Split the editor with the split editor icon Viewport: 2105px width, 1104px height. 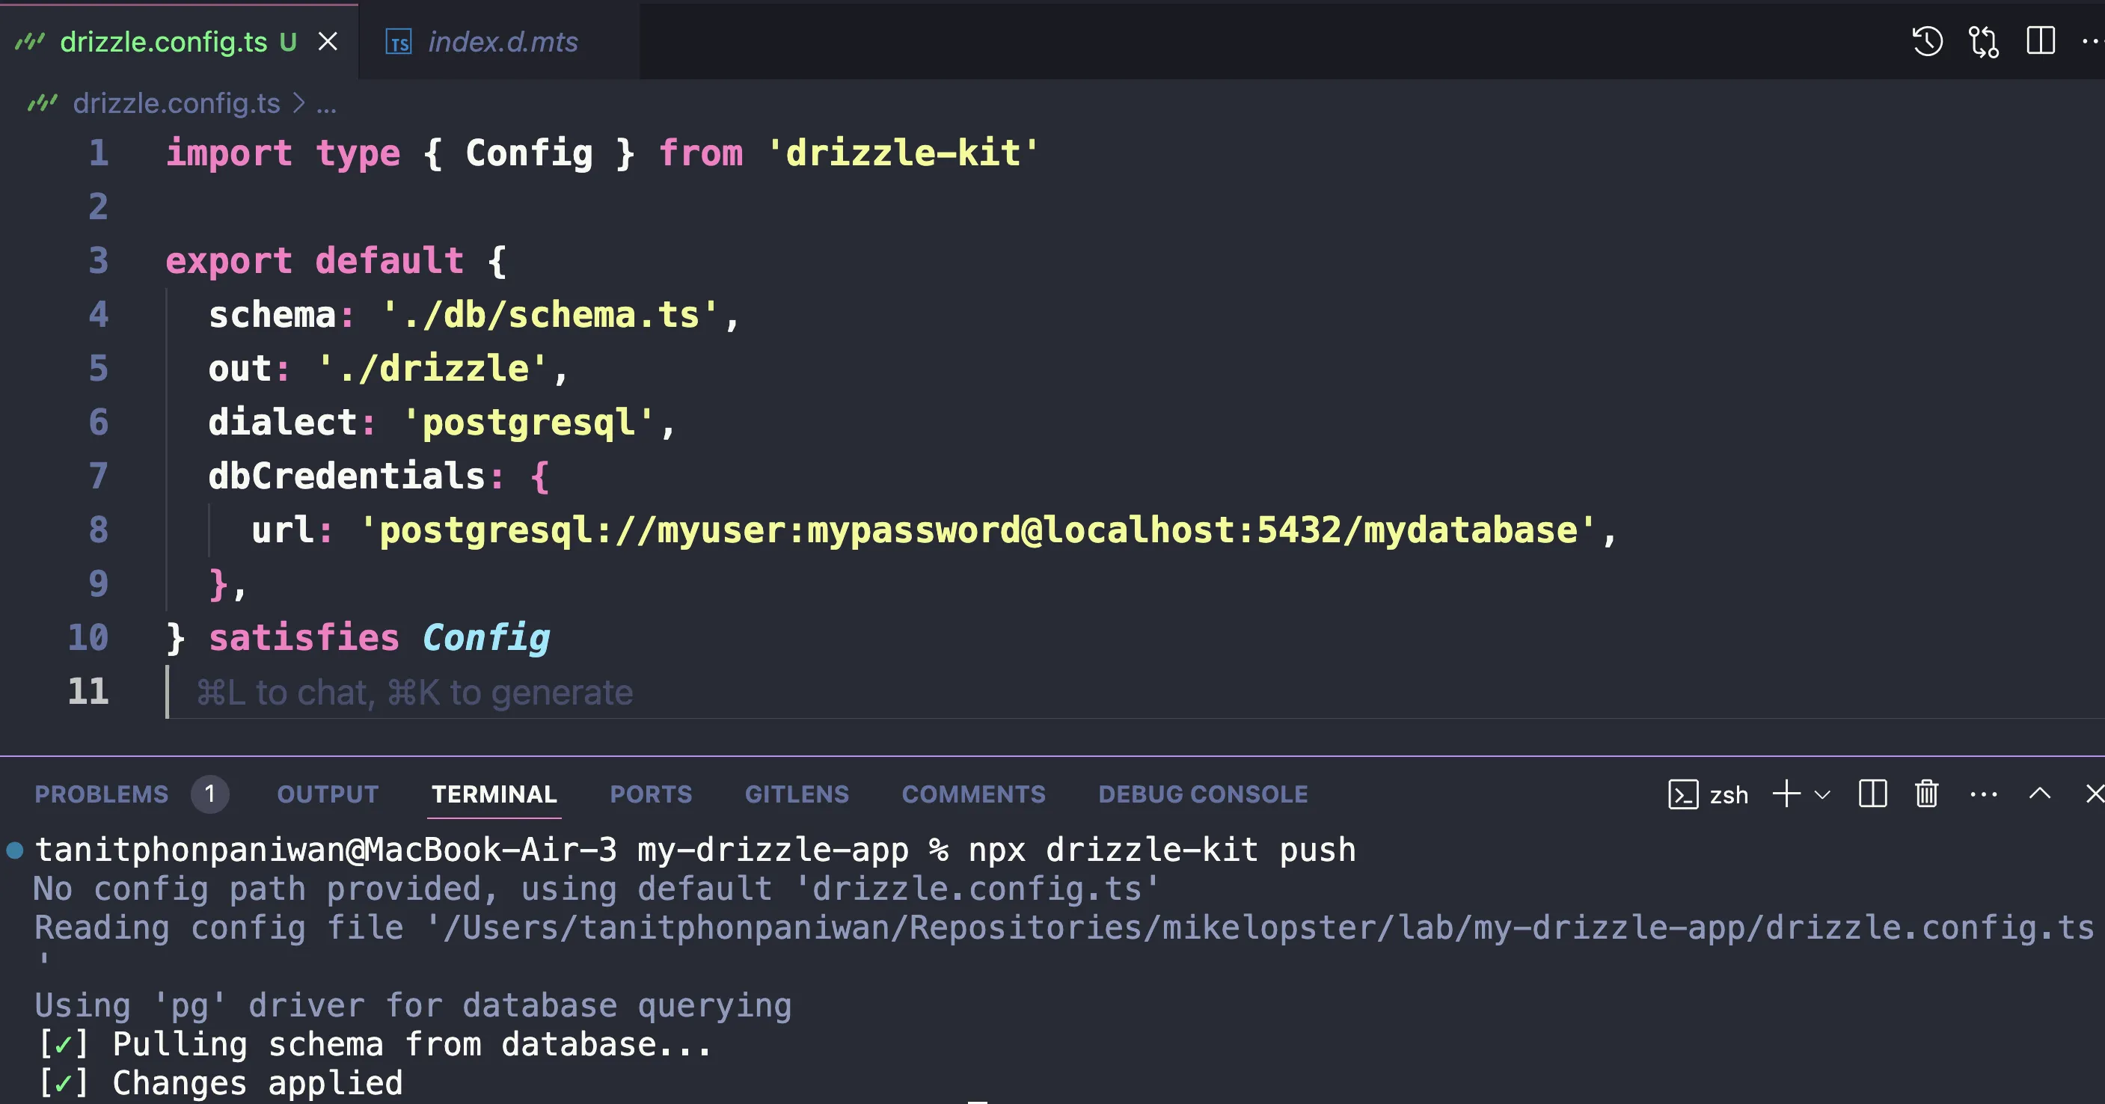point(2041,41)
